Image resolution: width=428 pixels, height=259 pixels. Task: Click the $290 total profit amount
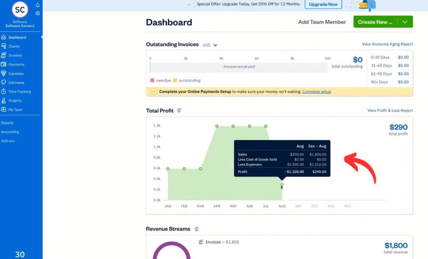pos(398,127)
